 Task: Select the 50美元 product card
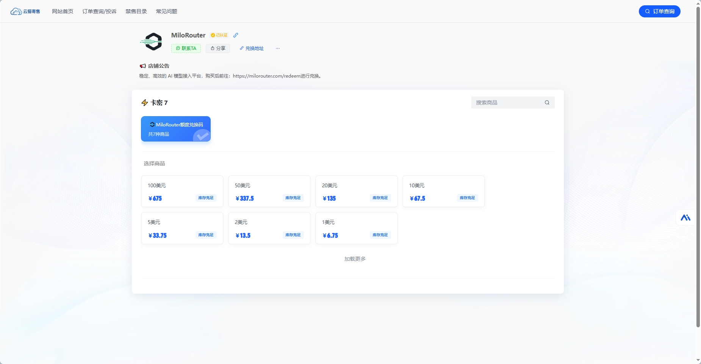pyautogui.click(x=269, y=191)
